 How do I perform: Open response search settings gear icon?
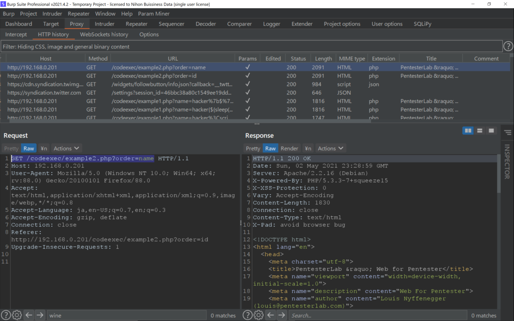[x=259, y=315]
